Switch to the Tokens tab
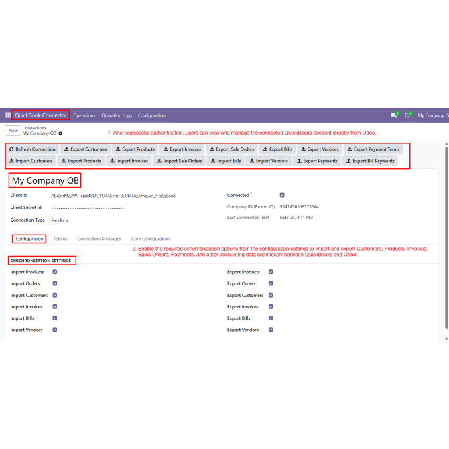Viewport: 449px width, 449px height. pyautogui.click(x=60, y=239)
